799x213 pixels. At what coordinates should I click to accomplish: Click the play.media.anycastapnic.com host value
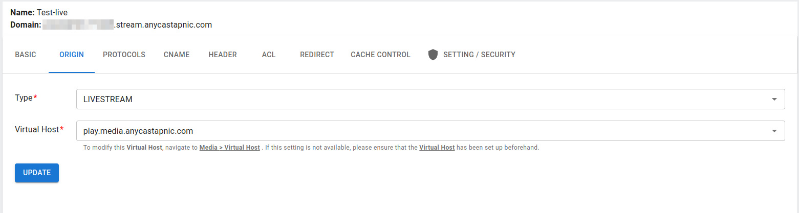[x=138, y=131]
